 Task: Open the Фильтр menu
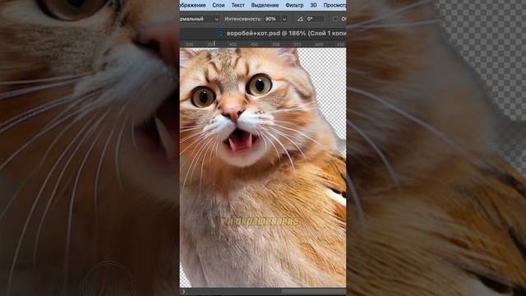[x=294, y=6]
